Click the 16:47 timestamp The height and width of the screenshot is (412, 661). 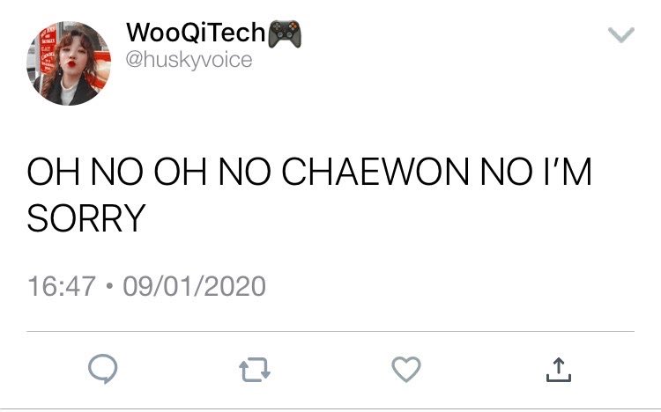[x=62, y=286]
